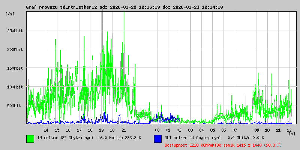Viewport: 300px width, 150px height.
Task: Select hour 00 on the time axis
Action: click(157, 130)
